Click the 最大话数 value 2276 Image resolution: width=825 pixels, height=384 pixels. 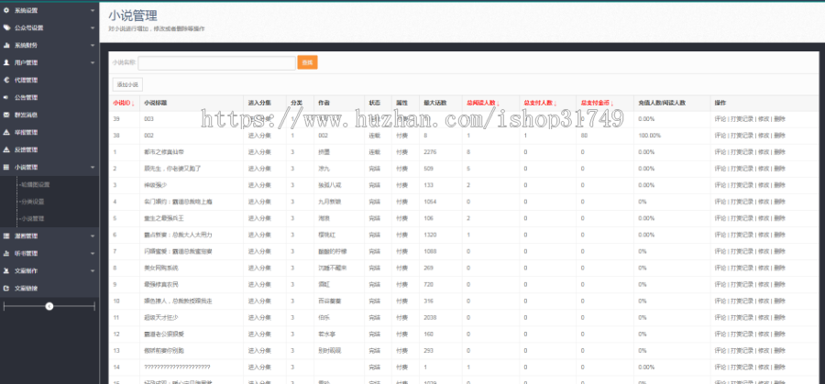coord(431,152)
